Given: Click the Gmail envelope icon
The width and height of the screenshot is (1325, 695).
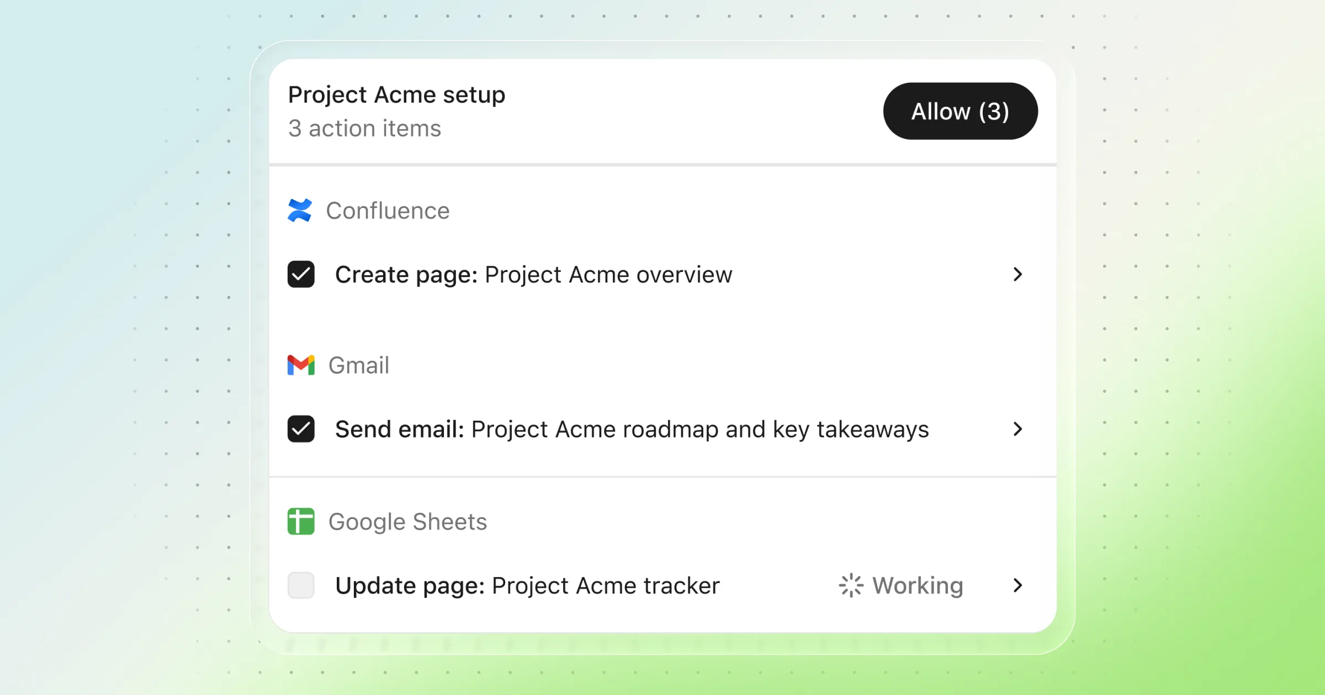Looking at the screenshot, I should pyautogui.click(x=301, y=365).
